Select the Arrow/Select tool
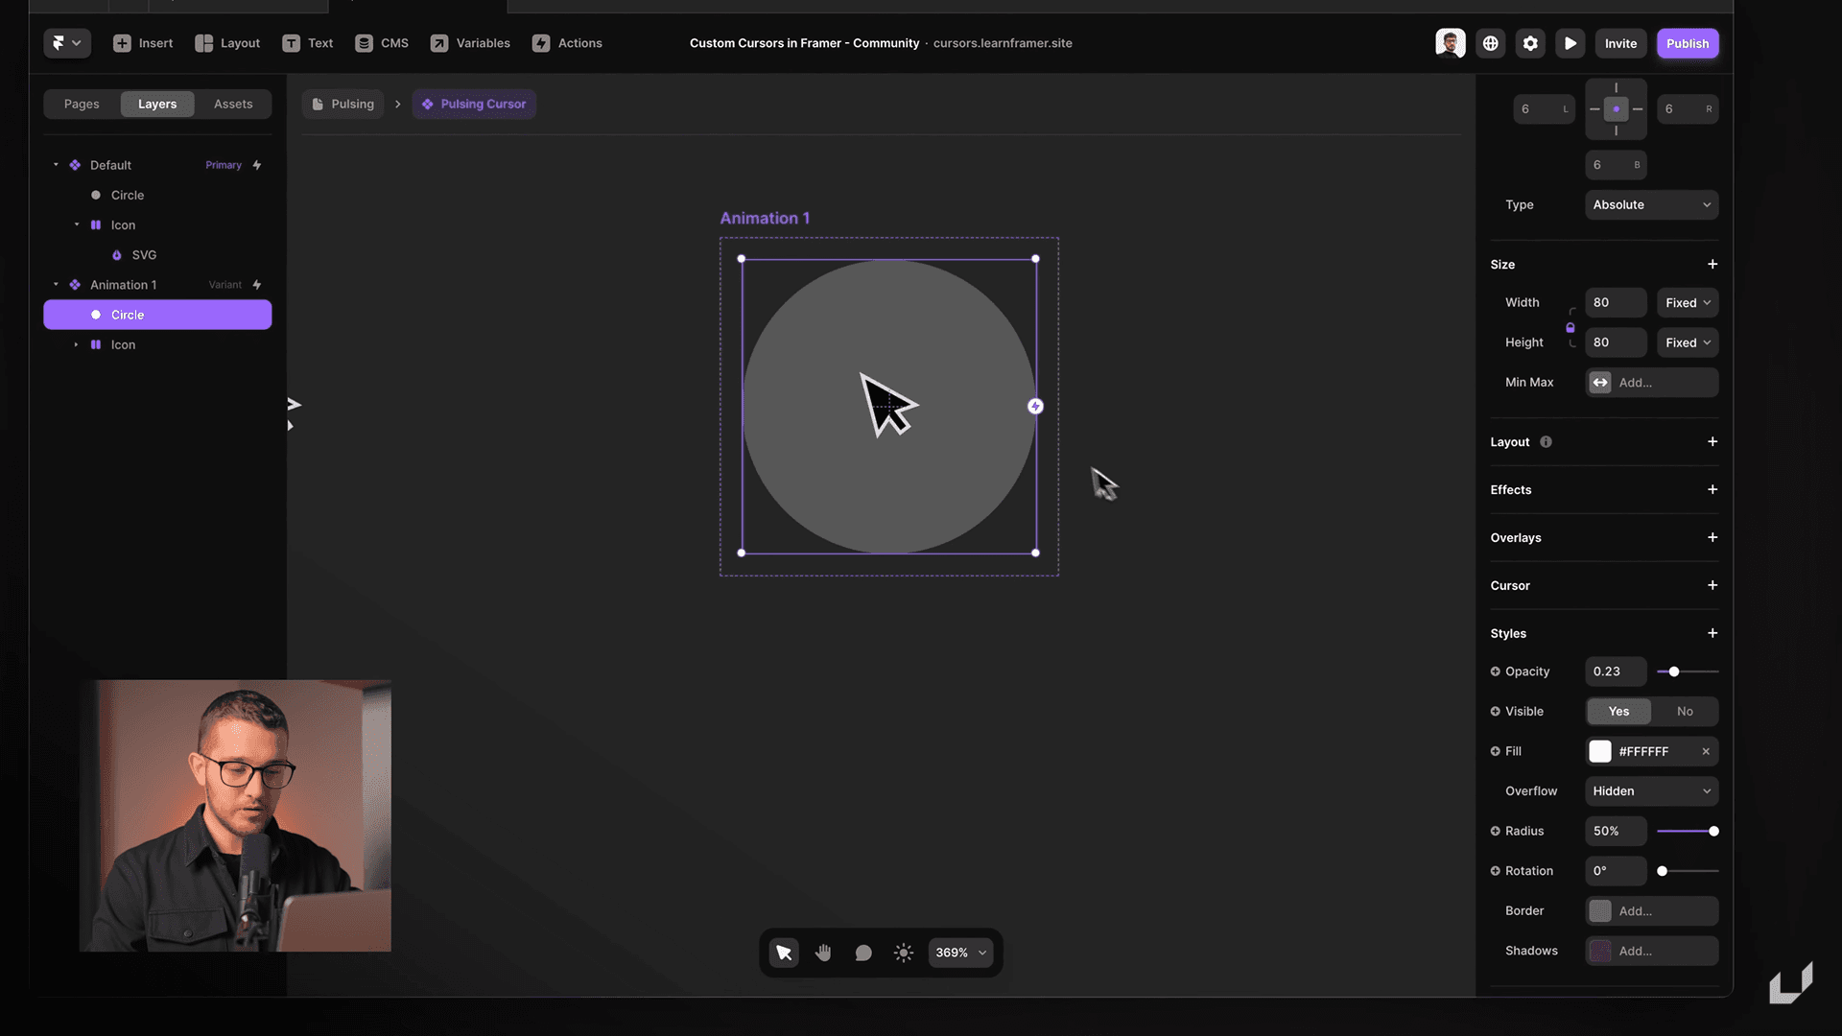This screenshot has height=1036, width=1842. tap(782, 953)
